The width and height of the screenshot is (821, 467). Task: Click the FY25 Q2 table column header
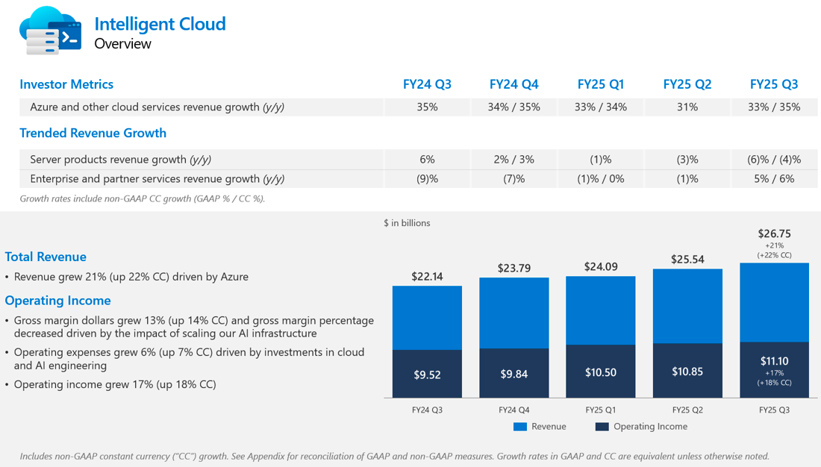(x=687, y=84)
